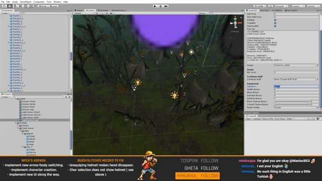Open the Shaded draw mode dropdown
This screenshot has width=322, height=181.
pos(84,13)
